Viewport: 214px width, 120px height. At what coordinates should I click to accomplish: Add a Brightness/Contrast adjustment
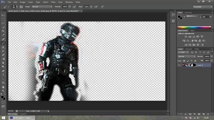tap(186, 37)
